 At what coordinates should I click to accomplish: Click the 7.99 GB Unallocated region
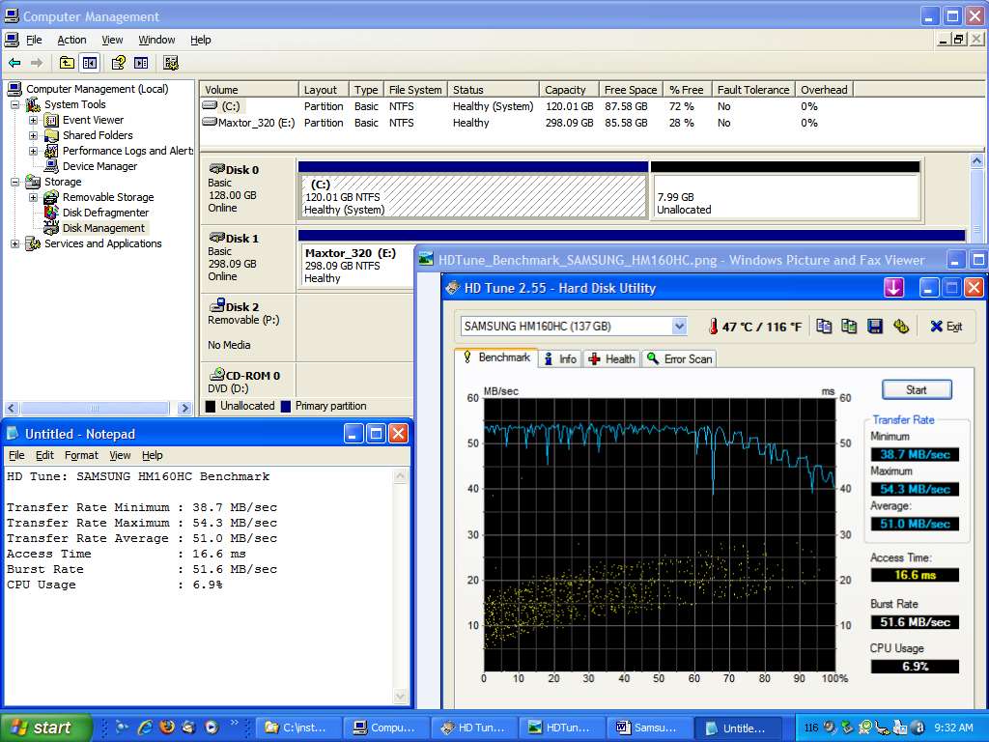[x=784, y=196]
